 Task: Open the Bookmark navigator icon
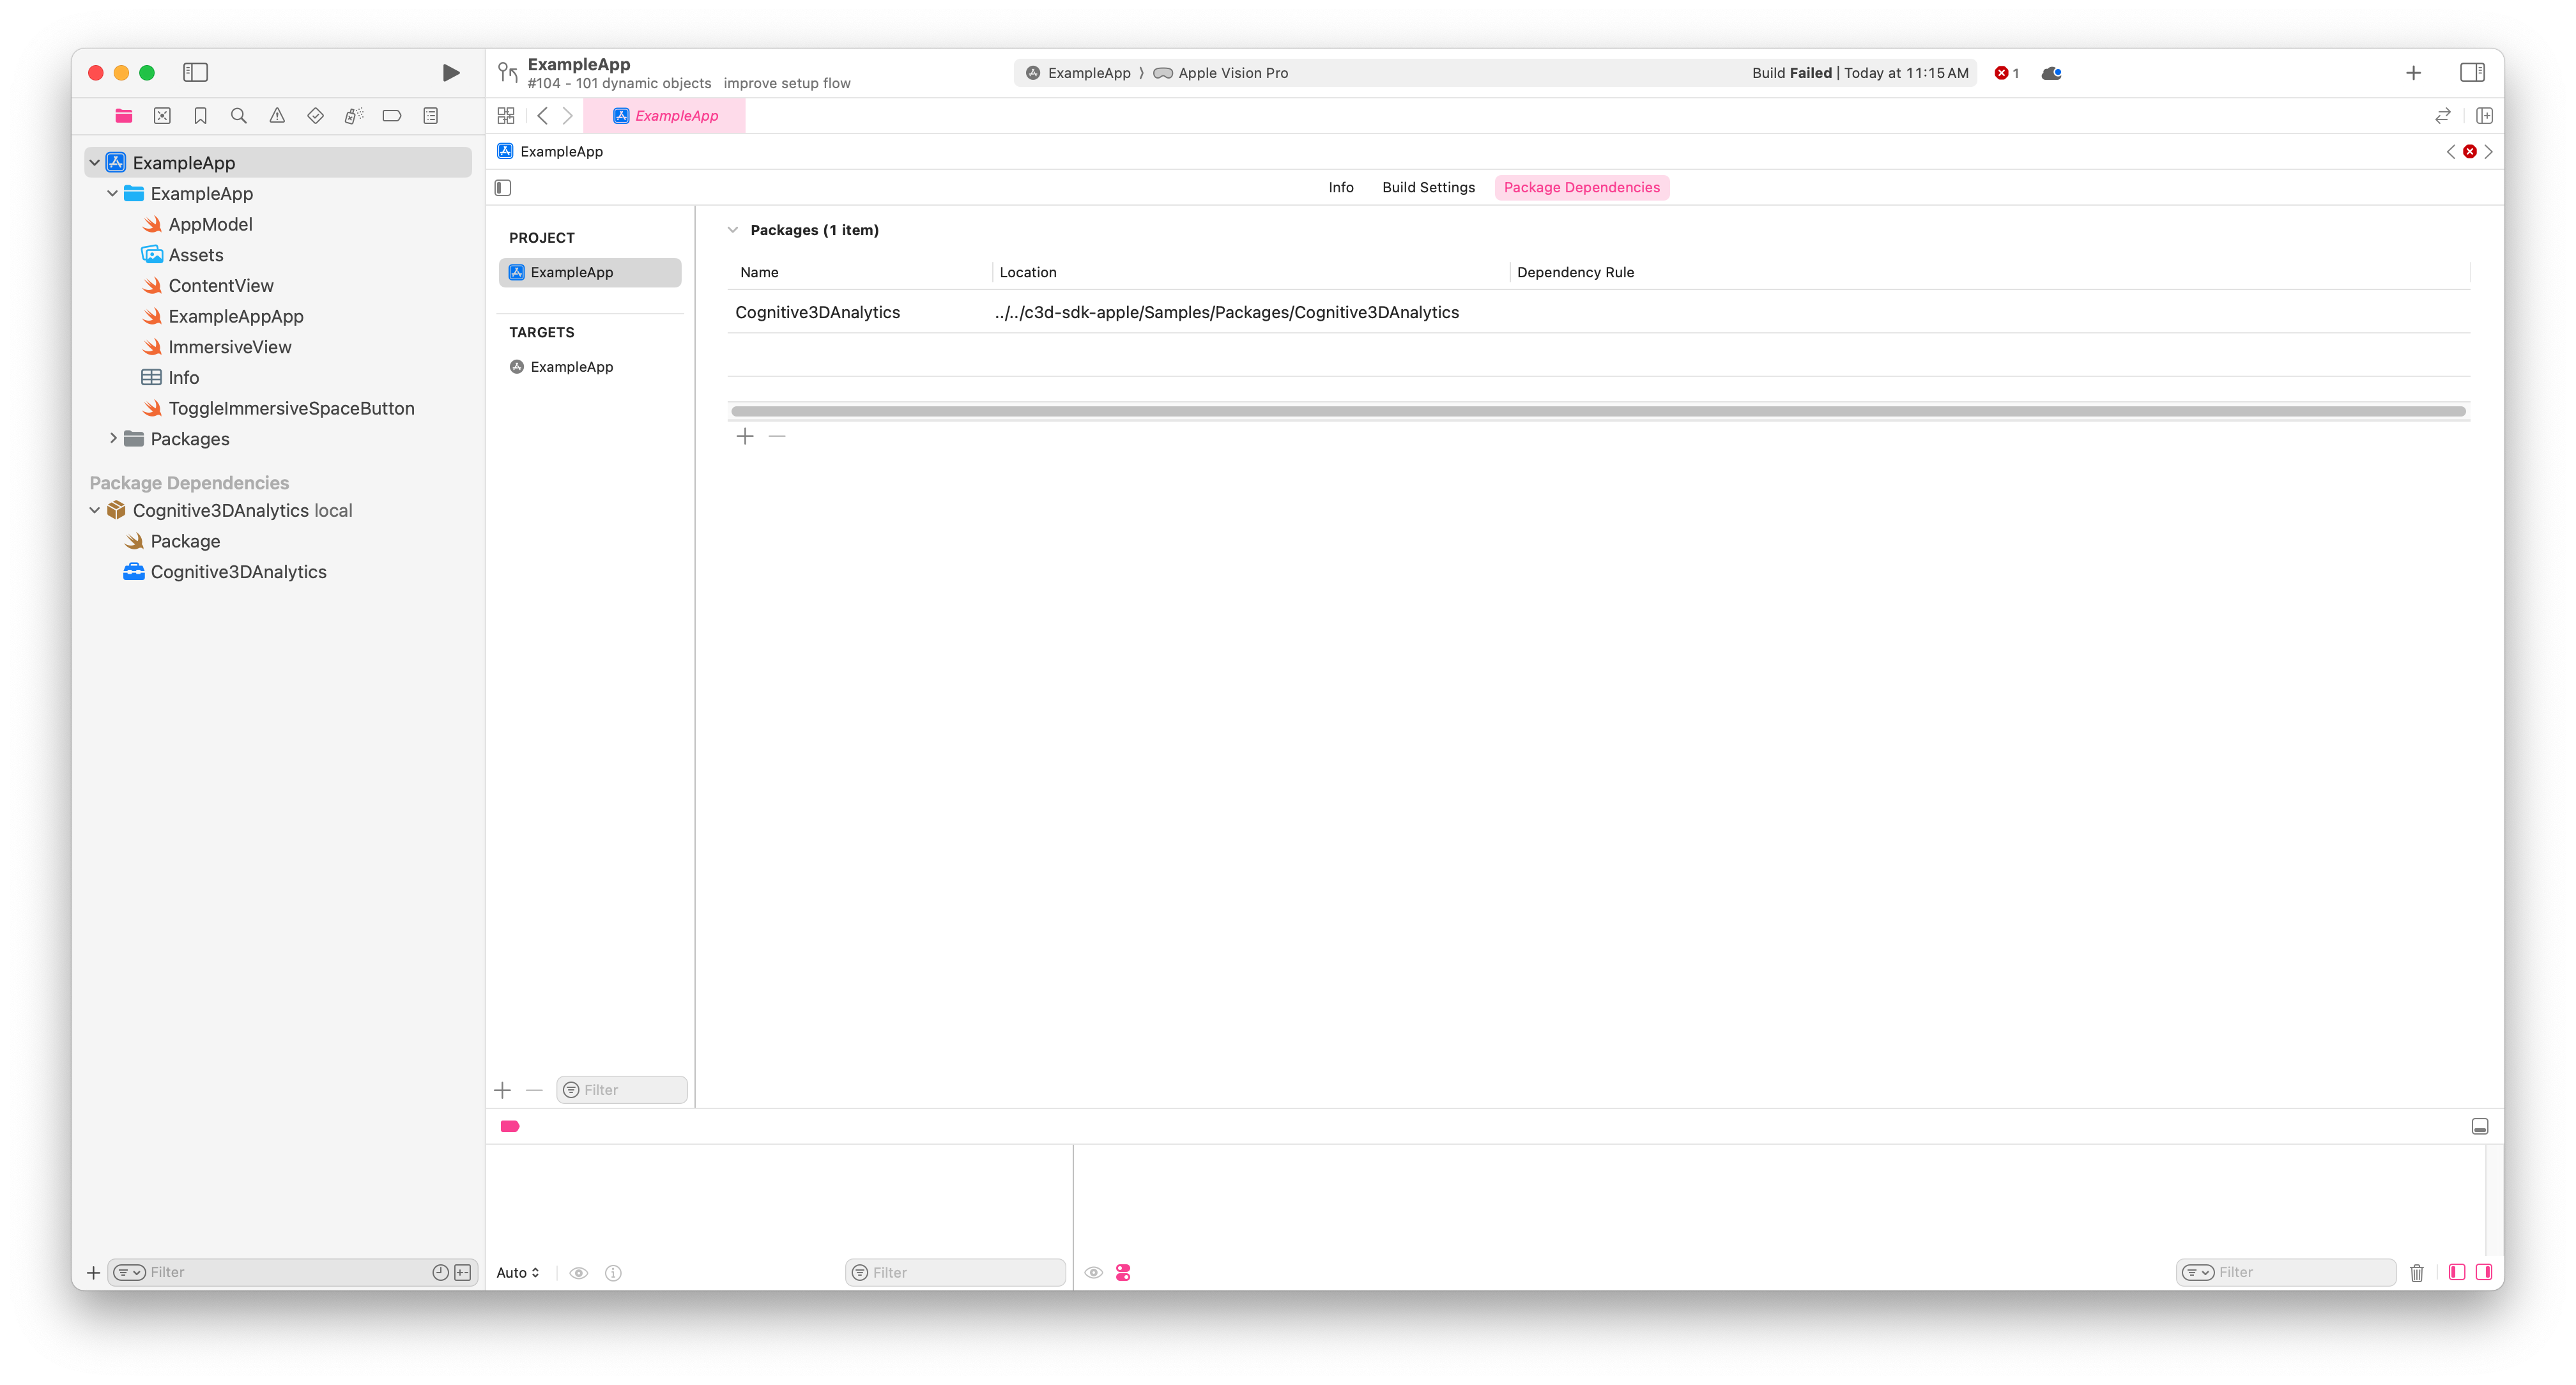tap(200, 116)
